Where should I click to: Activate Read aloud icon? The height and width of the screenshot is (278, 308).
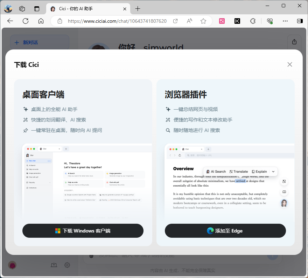point(189,21)
